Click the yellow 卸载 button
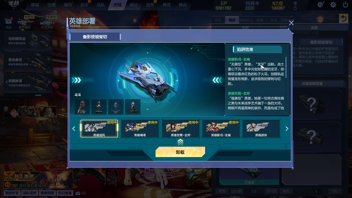The width and height of the screenshot is (352, 198). pos(180,152)
